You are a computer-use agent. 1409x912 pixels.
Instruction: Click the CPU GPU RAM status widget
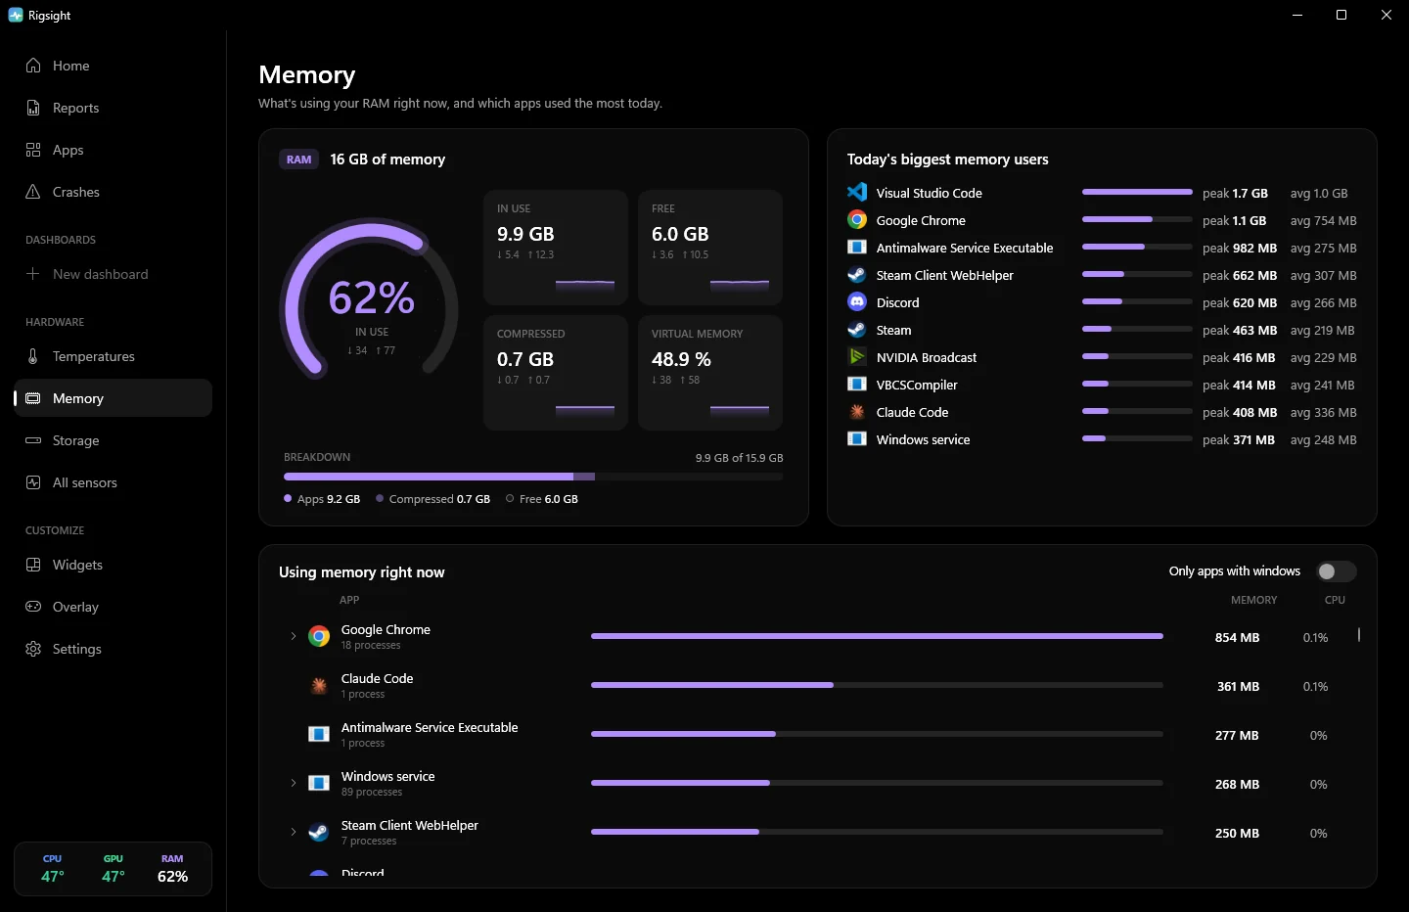(x=113, y=869)
